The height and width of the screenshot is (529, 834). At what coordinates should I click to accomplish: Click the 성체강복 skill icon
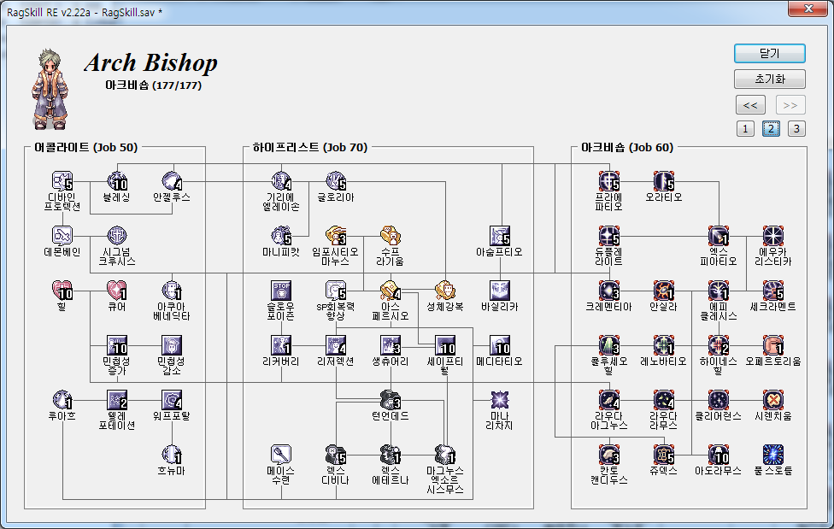pyautogui.click(x=445, y=291)
